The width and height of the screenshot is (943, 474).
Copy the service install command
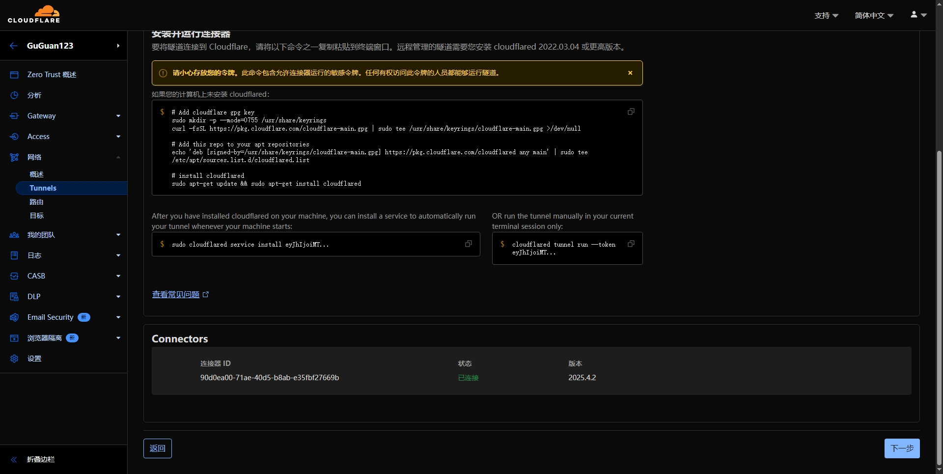pyautogui.click(x=469, y=244)
